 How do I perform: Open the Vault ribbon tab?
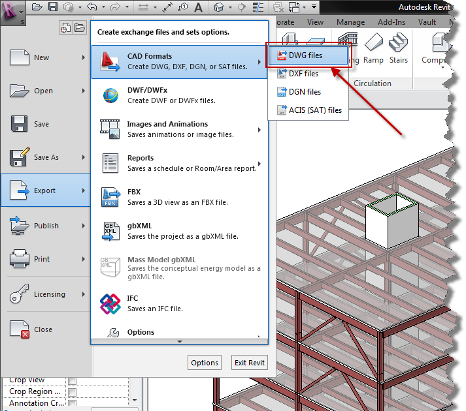[x=427, y=22]
